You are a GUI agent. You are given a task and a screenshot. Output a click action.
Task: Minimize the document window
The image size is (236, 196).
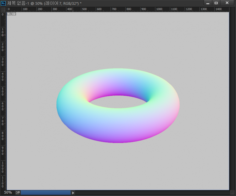[x=208, y=3]
